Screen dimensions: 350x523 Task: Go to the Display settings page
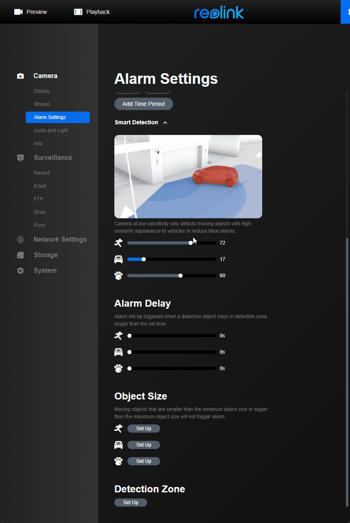[42, 91]
